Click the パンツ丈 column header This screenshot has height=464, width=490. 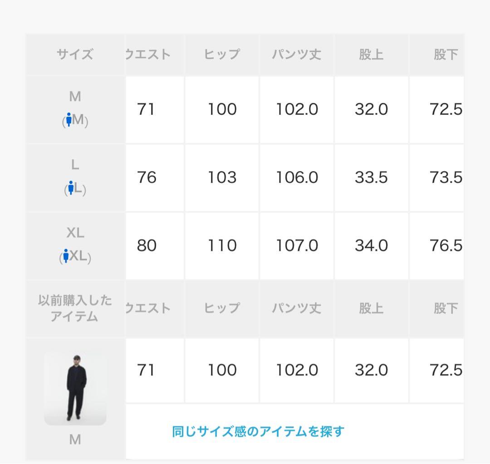click(295, 54)
